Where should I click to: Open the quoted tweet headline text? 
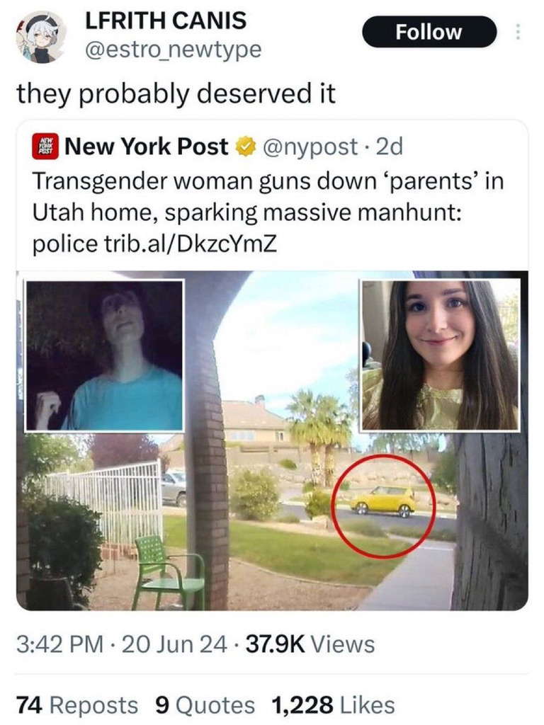click(x=268, y=212)
